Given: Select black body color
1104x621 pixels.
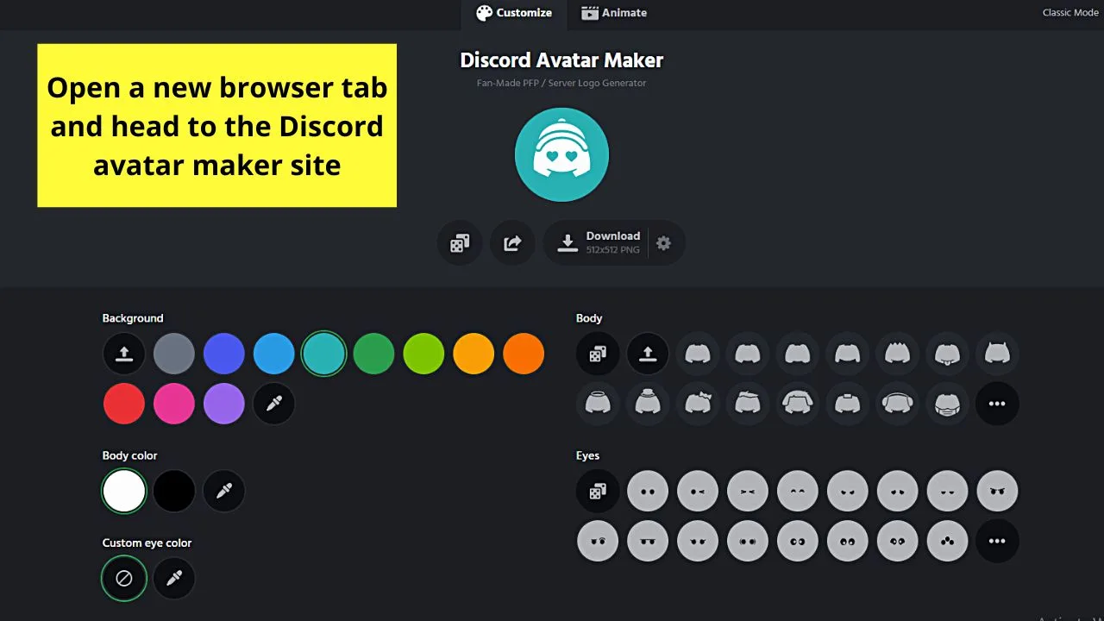Looking at the screenshot, I should pos(174,491).
